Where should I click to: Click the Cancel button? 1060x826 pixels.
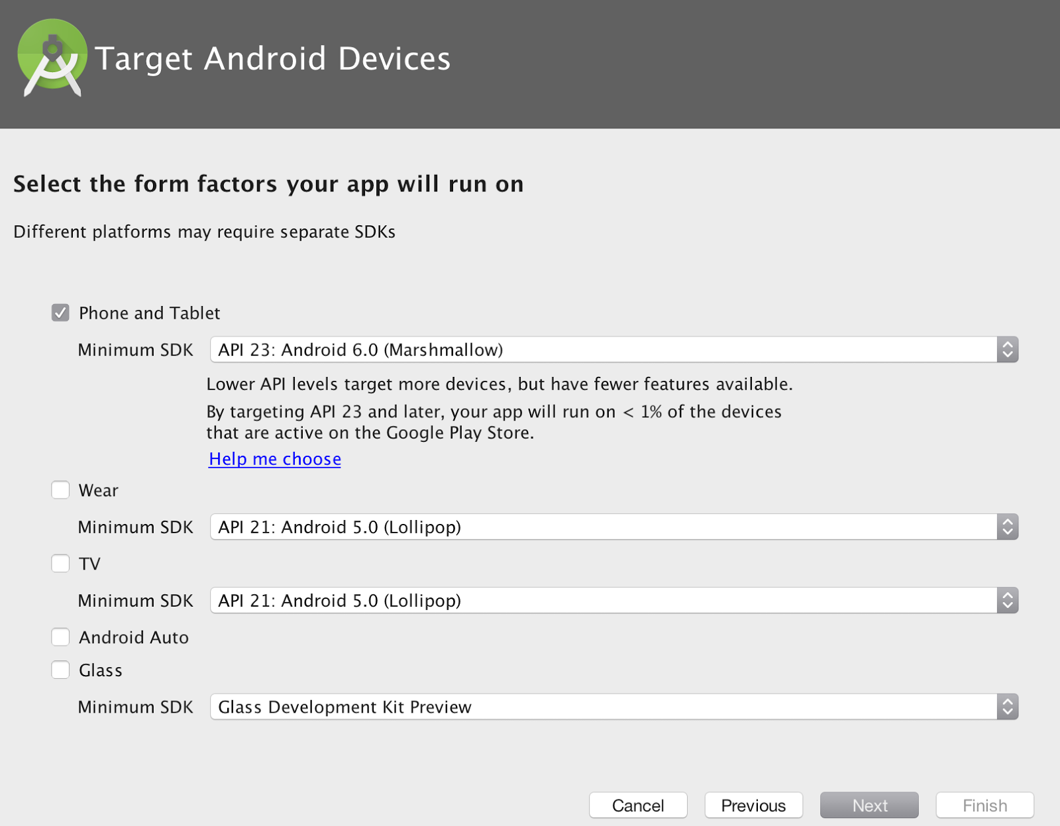tap(638, 805)
